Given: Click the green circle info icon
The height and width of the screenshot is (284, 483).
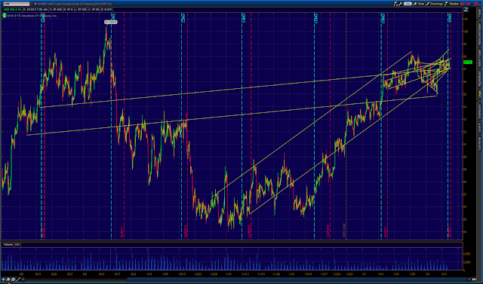Looking at the screenshot, I should click(5, 15).
